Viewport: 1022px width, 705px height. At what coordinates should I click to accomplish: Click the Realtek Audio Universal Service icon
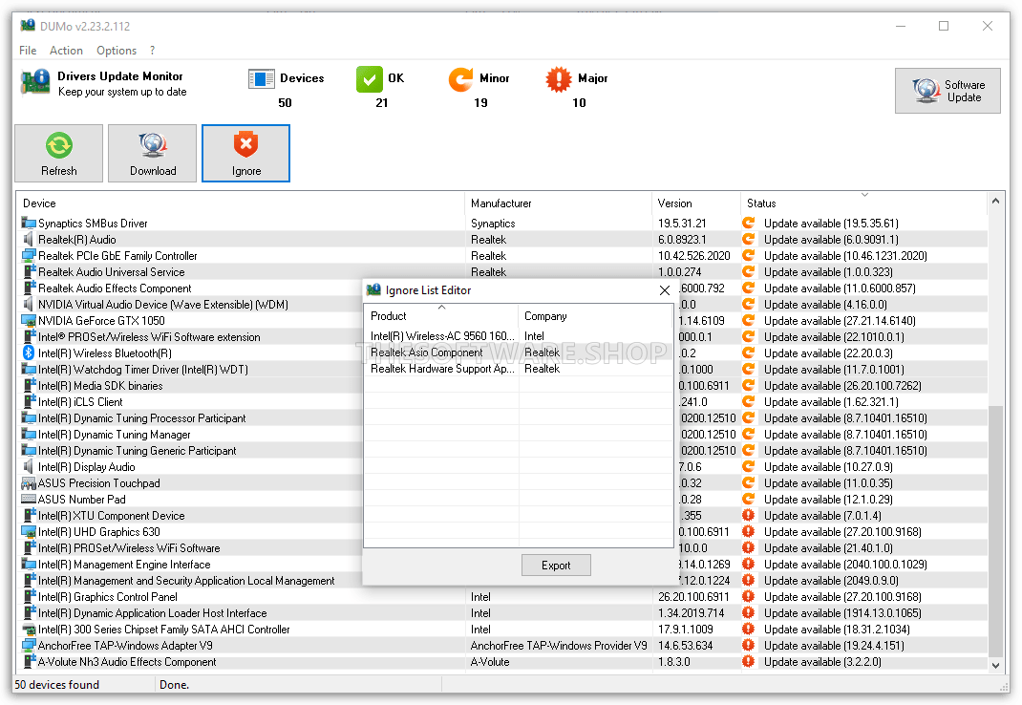pyautogui.click(x=29, y=271)
